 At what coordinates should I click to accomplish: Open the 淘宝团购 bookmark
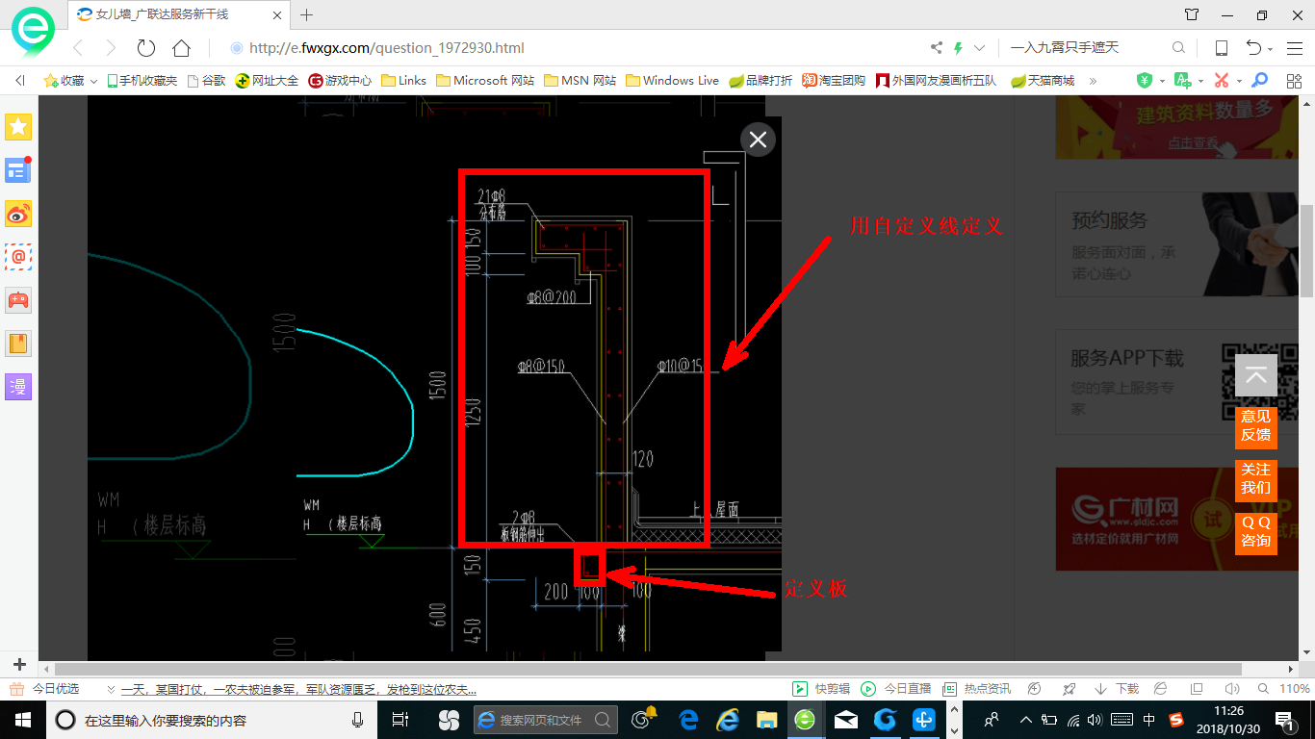click(x=834, y=81)
